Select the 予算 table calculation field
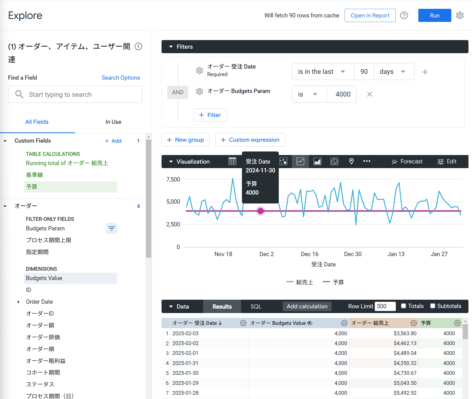The height and width of the screenshot is (399, 472). pyautogui.click(x=71, y=187)
